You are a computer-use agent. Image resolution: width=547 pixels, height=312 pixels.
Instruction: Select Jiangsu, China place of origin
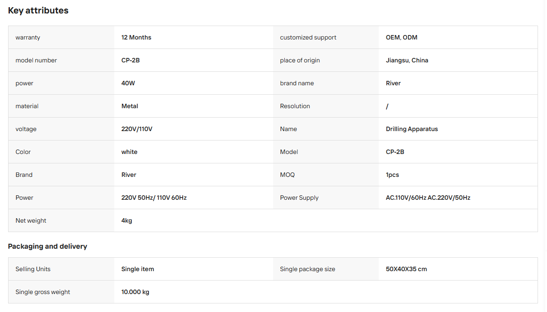(x=407, y=60)
